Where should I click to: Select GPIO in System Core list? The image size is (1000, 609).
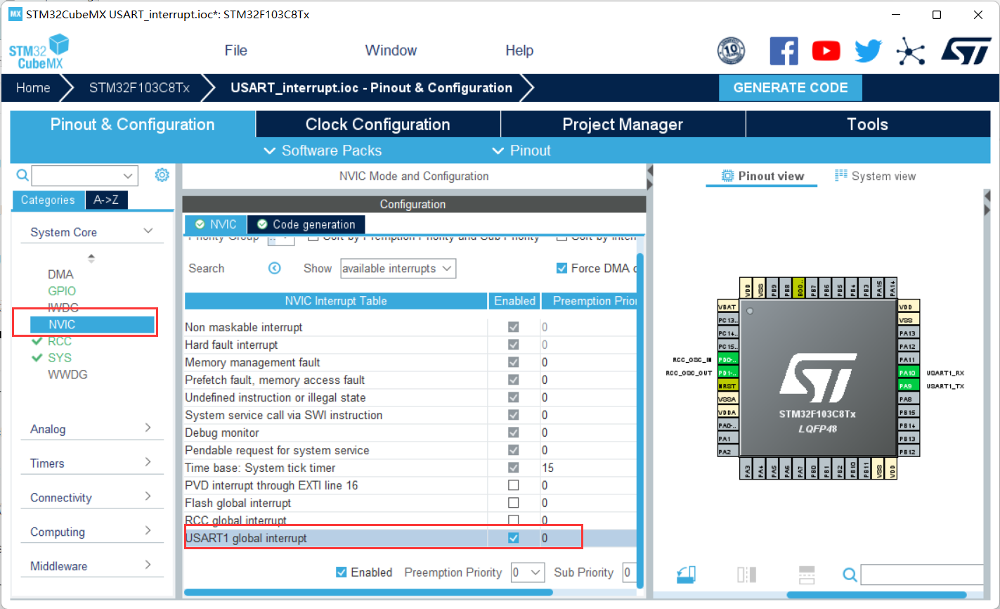click(x=62, y=290)
